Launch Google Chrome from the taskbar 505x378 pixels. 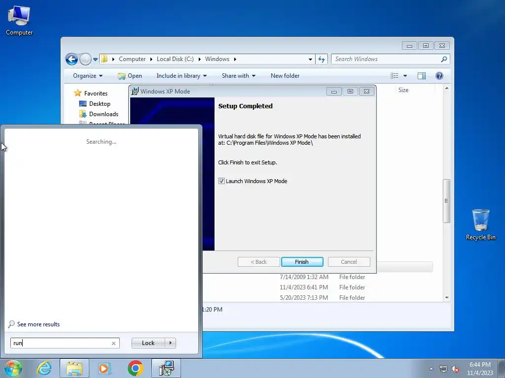tap(135, 368)
